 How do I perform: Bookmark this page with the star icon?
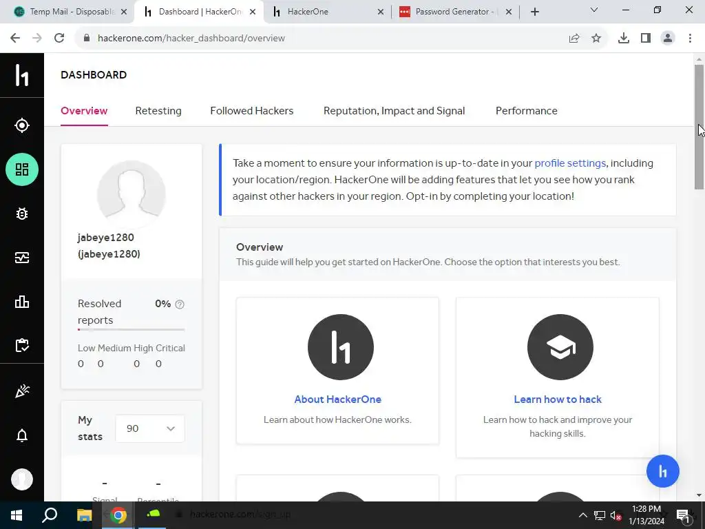pyautogui.click(x=596, y=38)
